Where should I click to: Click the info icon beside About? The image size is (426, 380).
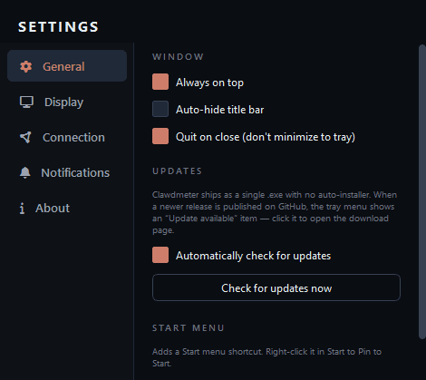coord(22,209)
